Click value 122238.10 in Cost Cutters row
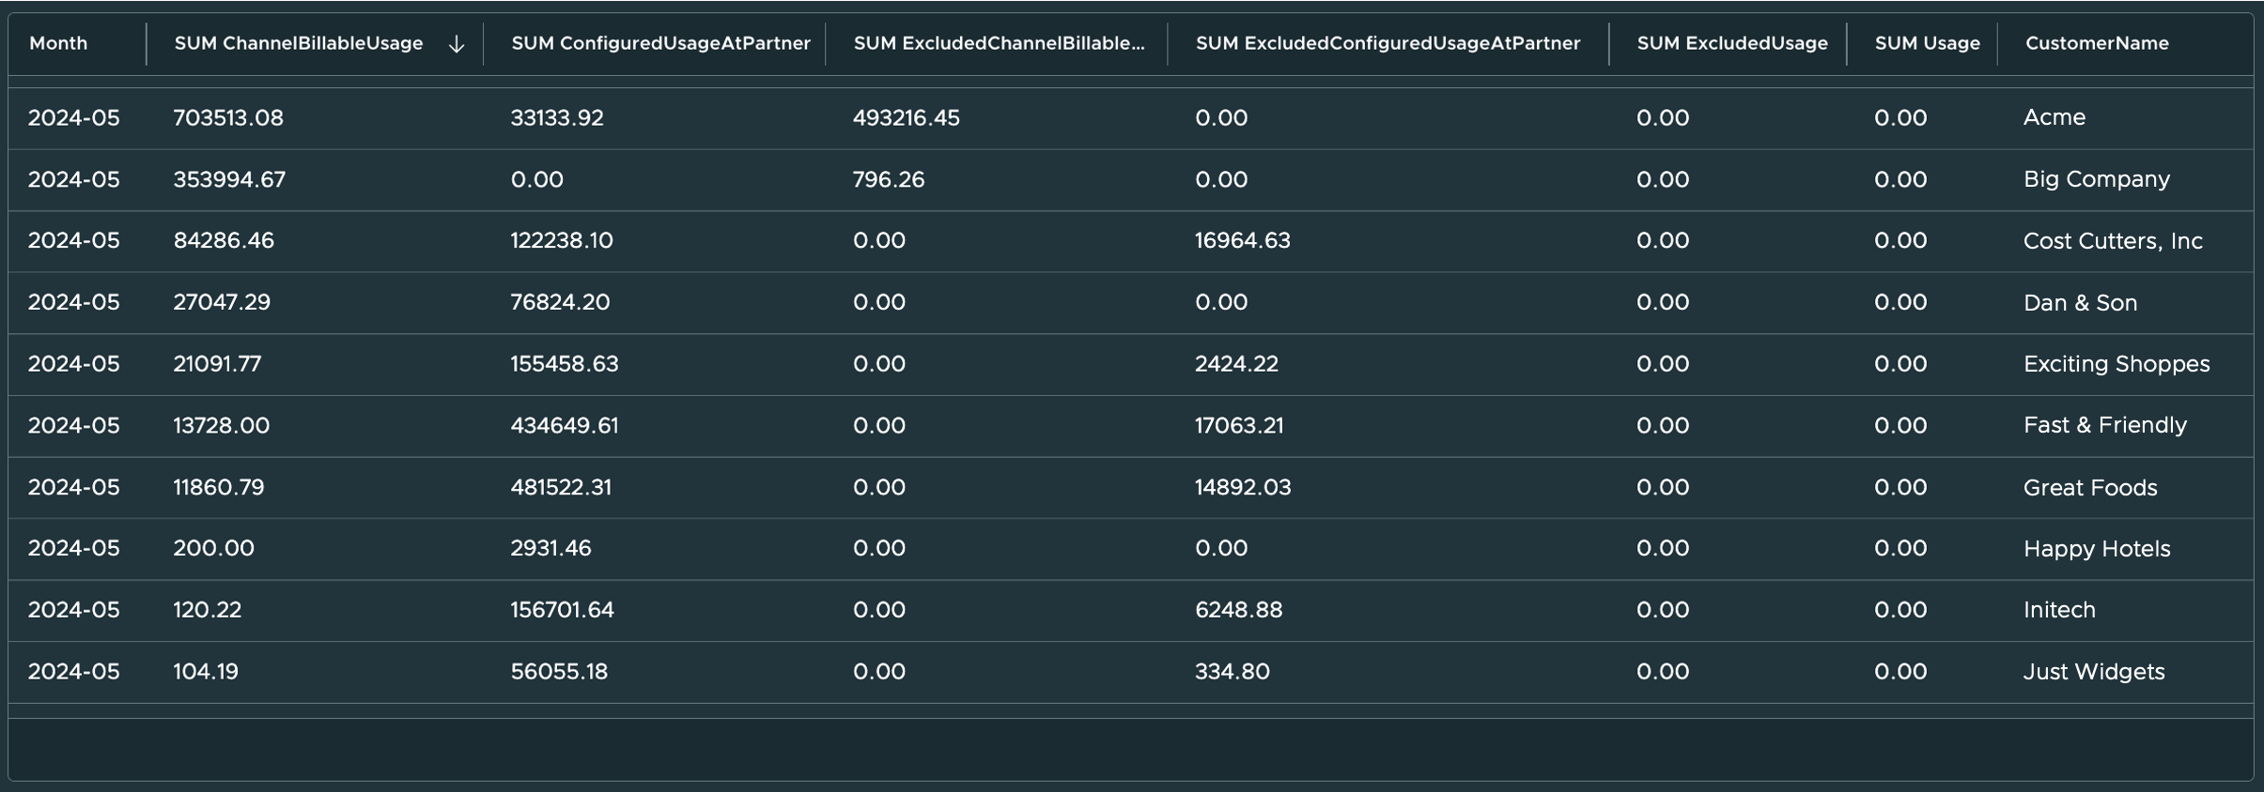Screen dimensions: 2264x792 click(x=562, y=240)
